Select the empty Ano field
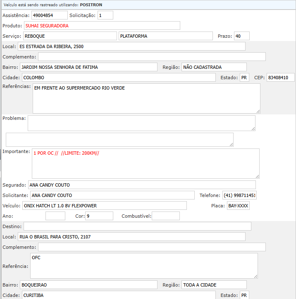 coord(55,216)
